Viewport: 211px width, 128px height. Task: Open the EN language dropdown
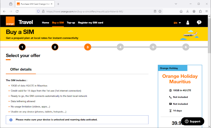point(177,23)
